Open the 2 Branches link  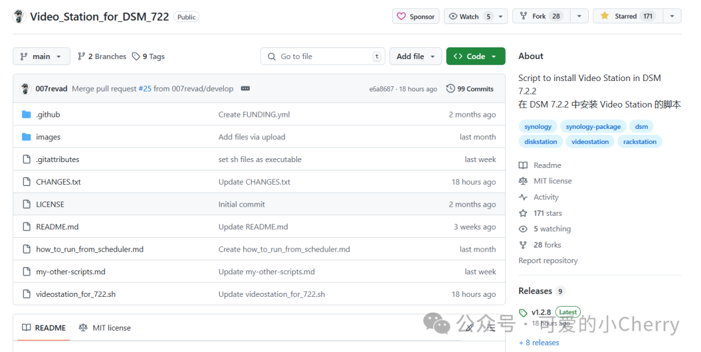coord(102,56)
